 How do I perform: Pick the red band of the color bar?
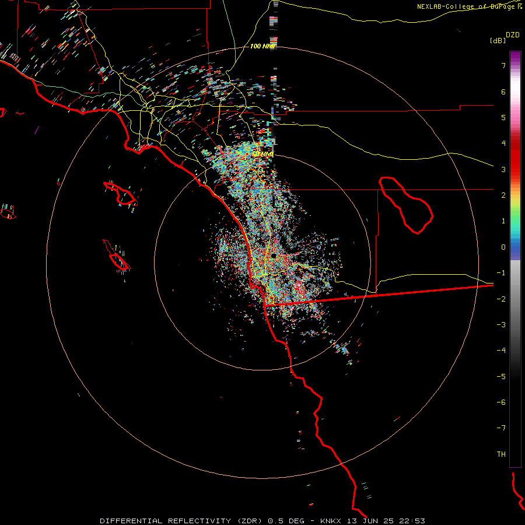[x=515, y=161]
